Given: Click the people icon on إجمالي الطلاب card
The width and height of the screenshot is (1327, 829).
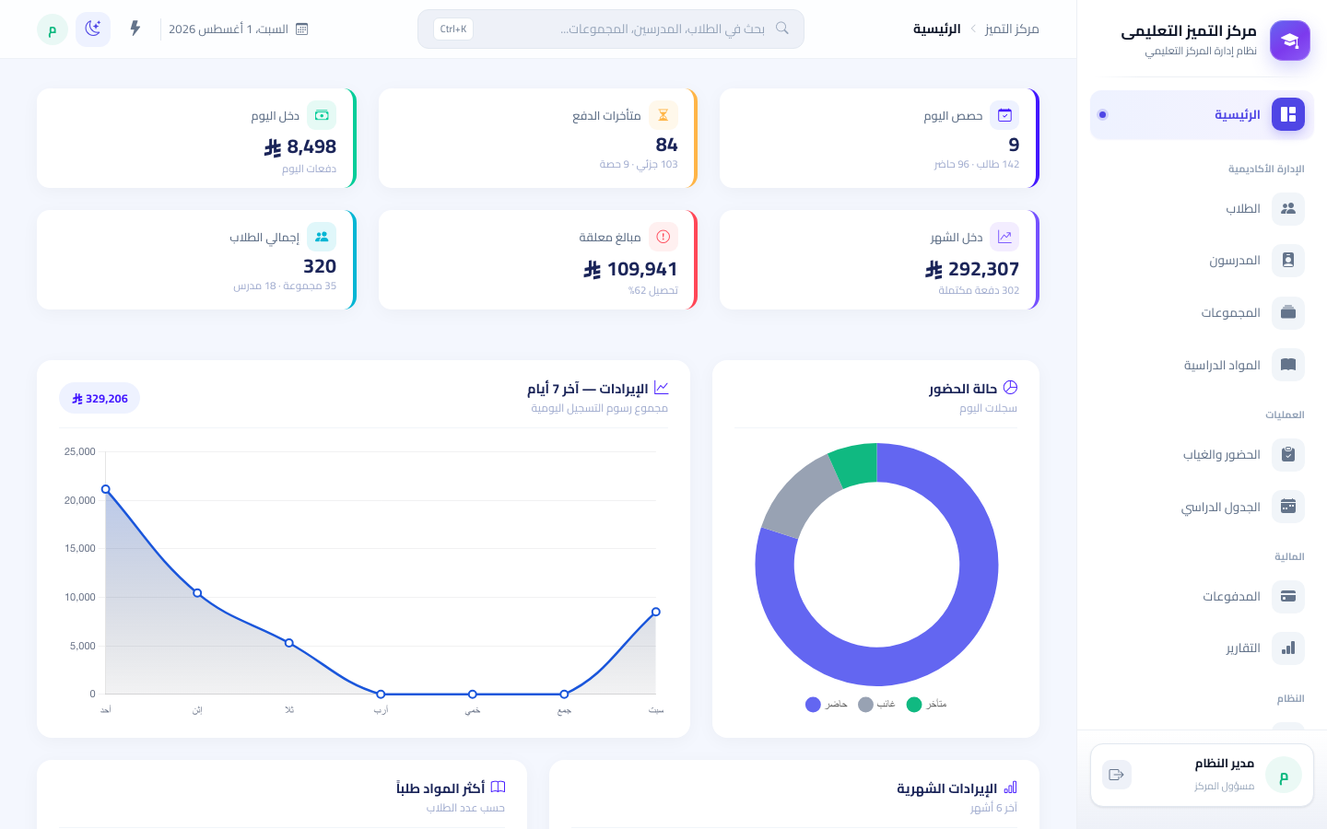Looking at the screenshot, I should pyautogui.click(x=322, y=237).
